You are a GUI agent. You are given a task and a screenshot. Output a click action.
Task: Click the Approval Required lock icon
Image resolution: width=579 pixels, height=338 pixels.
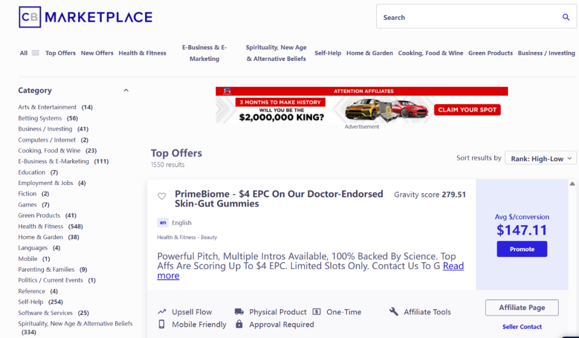pyautogui.click(x=239, y=324)
